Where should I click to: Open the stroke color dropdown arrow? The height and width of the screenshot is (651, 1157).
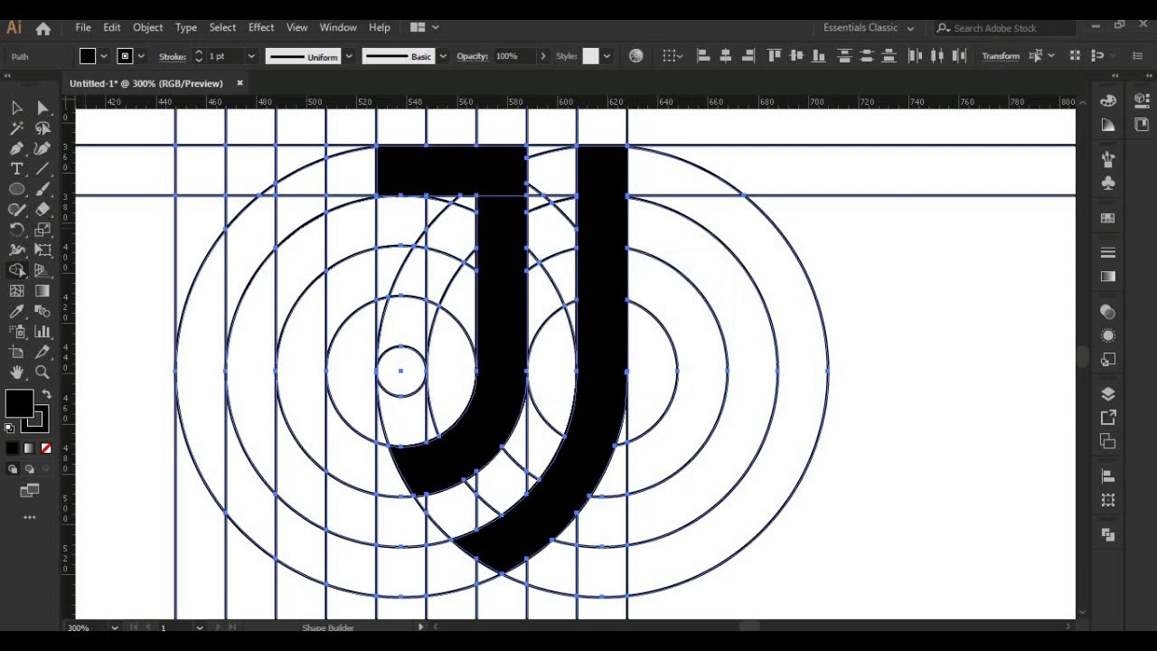(x=141, y=56)
